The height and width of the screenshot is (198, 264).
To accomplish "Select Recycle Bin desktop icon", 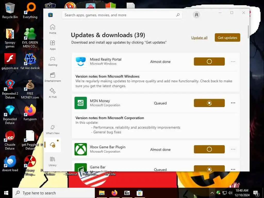I will (10, 11).
